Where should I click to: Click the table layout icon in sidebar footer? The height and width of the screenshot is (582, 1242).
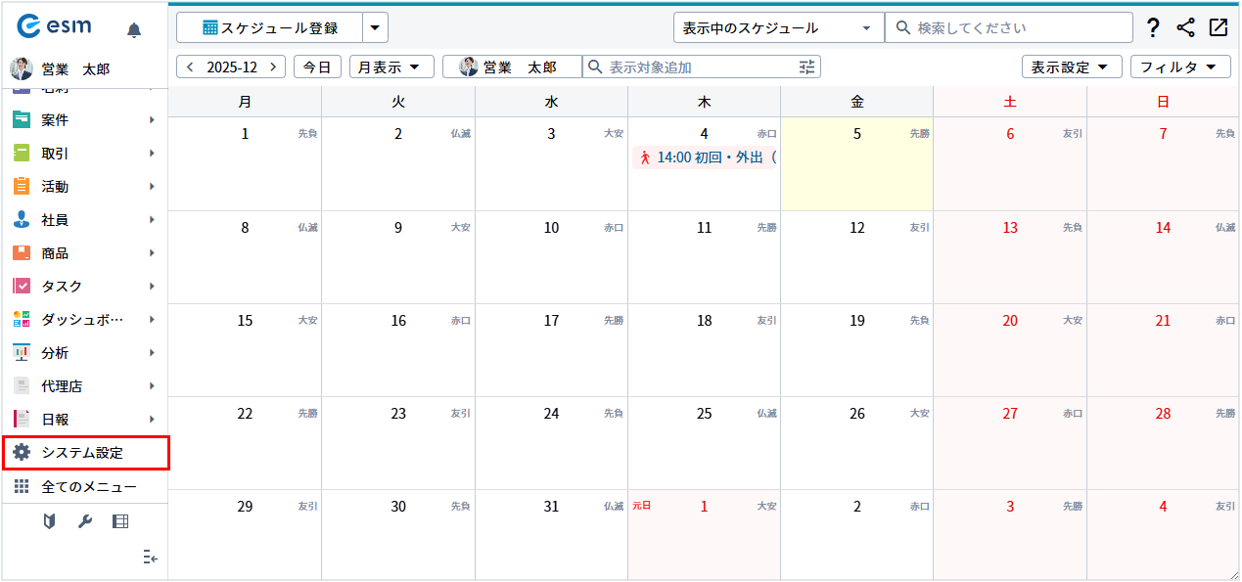(x=120, y=521)
